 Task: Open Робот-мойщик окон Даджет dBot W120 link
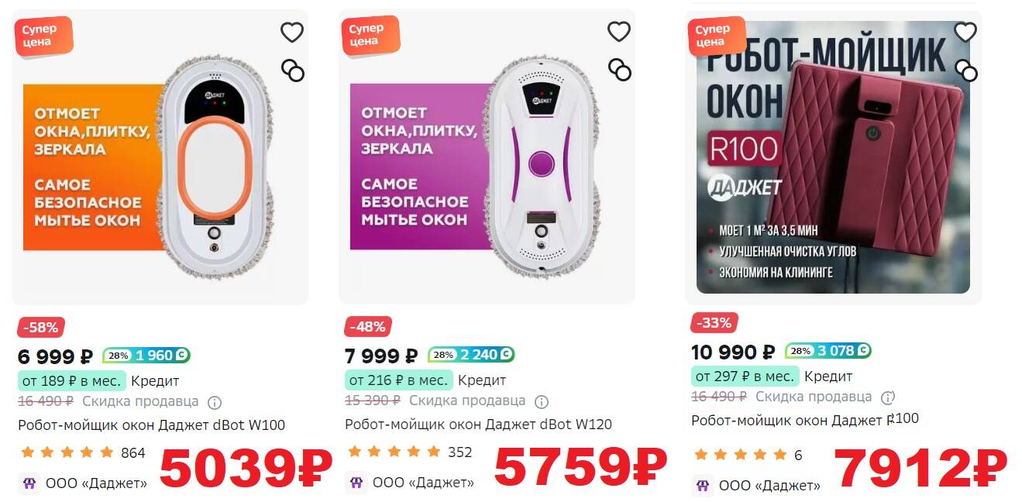click(x=478, y=424)
